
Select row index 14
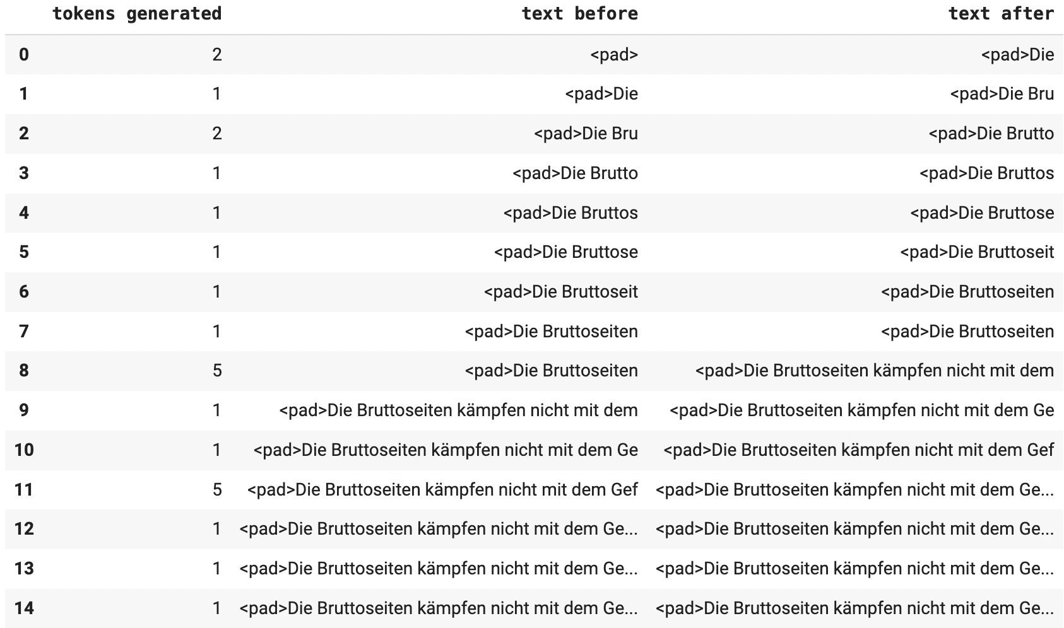[24, 608]
